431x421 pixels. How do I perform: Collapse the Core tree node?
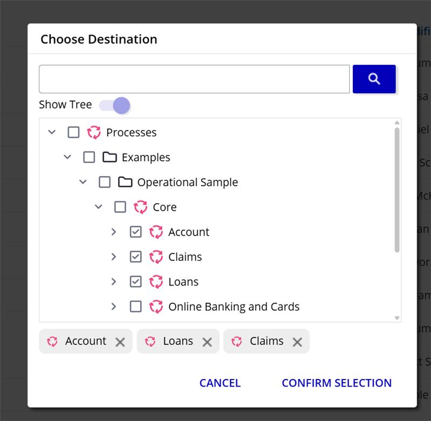[x=99, y=207]
